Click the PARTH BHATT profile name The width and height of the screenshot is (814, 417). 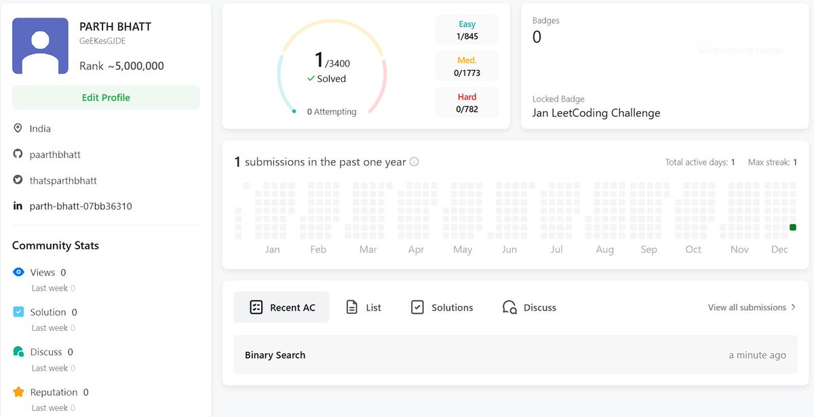(115, 26)
